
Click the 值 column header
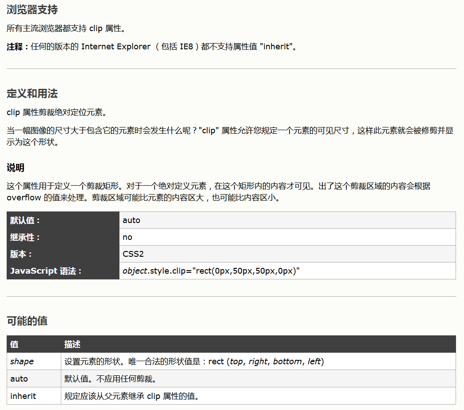tap(34, 344)
